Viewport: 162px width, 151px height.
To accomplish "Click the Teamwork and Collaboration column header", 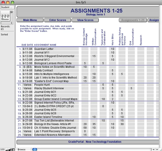I will tap(103, 37).
